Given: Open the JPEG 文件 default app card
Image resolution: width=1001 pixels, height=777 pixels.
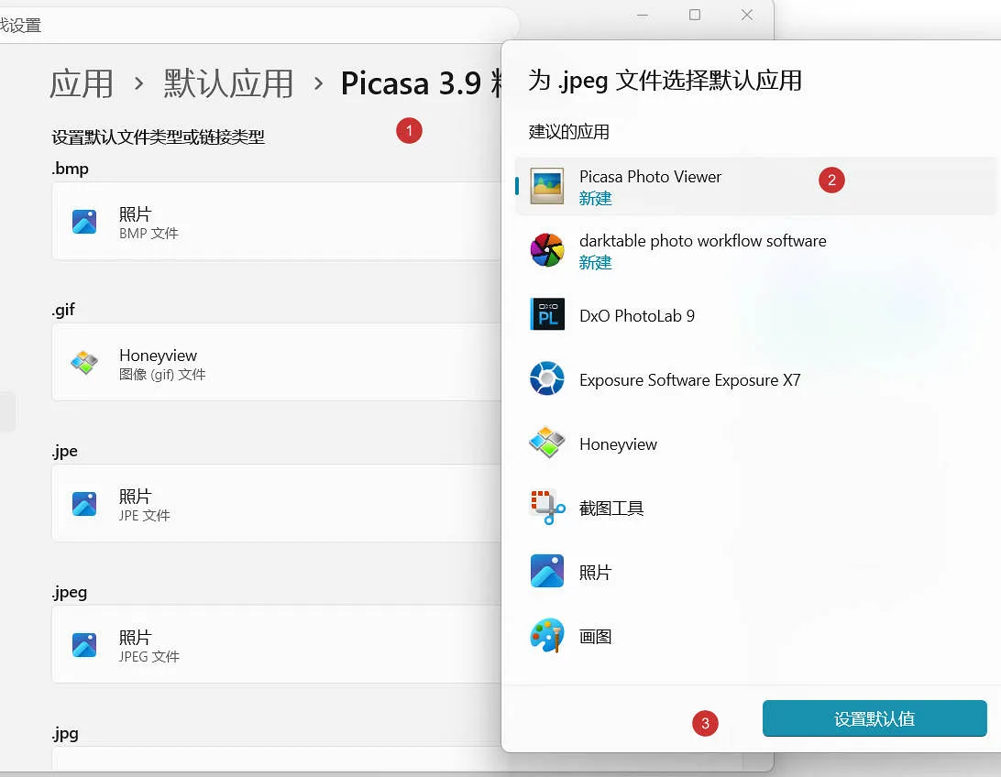Looking at the screenshot, I should (x=277, y=644).
